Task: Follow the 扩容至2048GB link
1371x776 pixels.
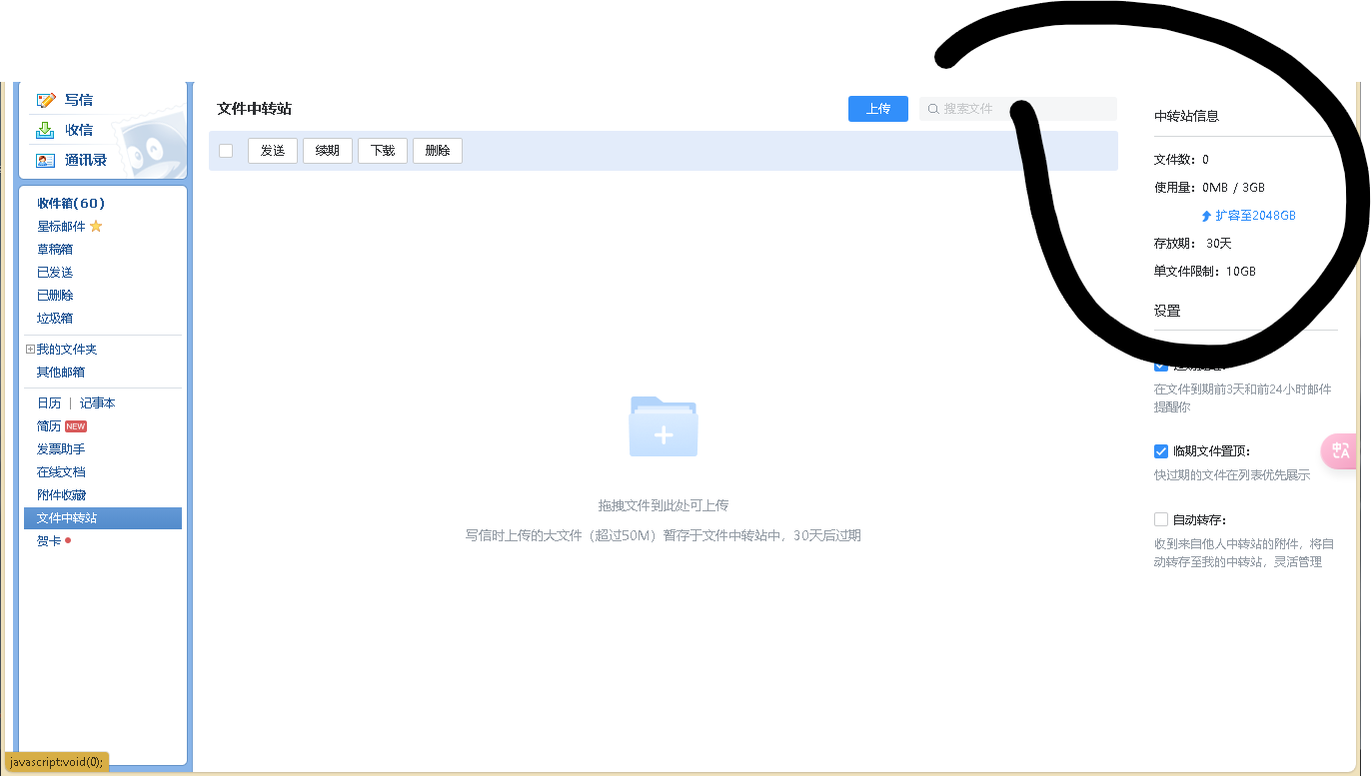Action: point(1255,216)
